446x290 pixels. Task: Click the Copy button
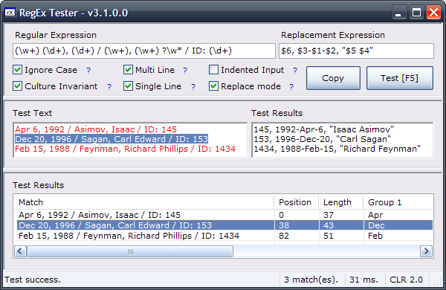(333, 78)
